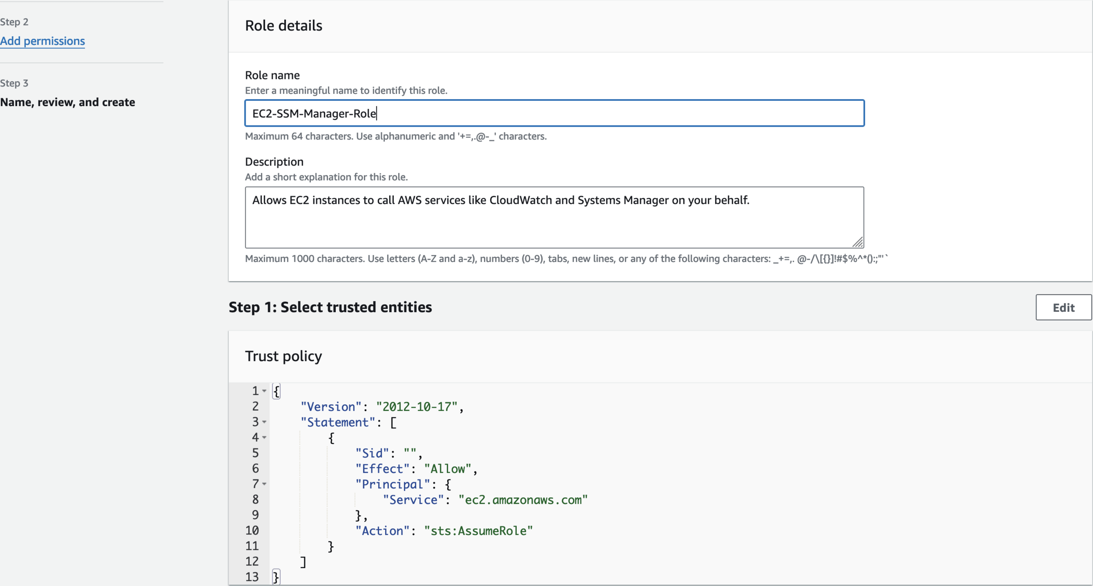Screen dimensions: 1093x586
Task: Click line number 13 in the gutter
Action: (x=252, y=577)
